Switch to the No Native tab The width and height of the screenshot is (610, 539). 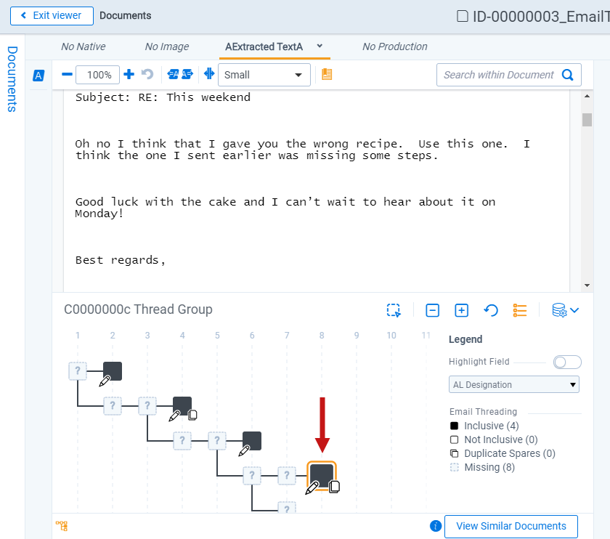(x=83, y=46)
